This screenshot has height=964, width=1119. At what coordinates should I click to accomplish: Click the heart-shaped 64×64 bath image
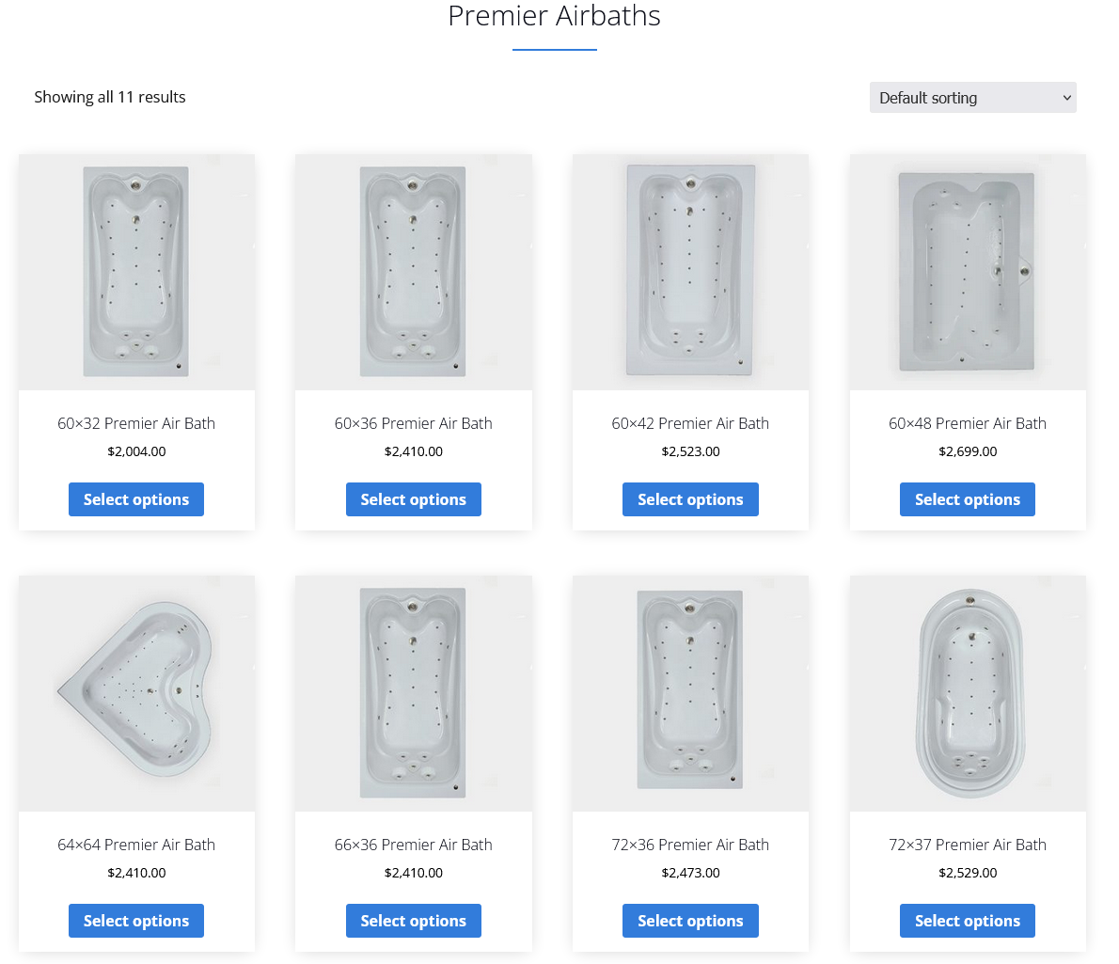pos(136,693)
